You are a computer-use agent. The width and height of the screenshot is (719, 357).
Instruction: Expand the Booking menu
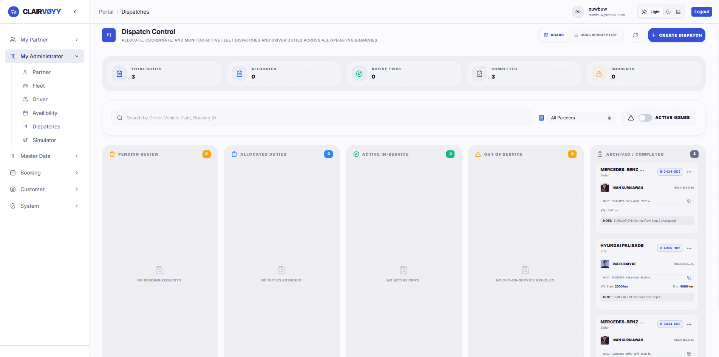(45, 173)
